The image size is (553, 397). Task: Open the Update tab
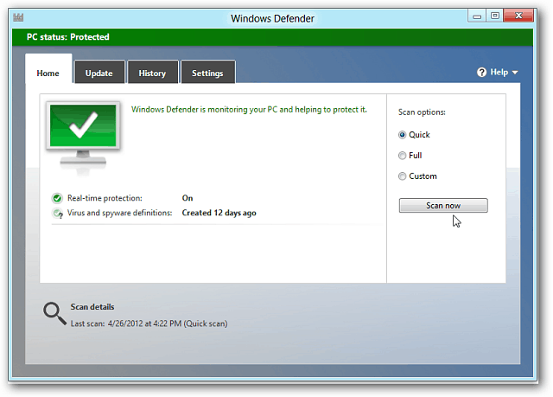tap(99, 72)
